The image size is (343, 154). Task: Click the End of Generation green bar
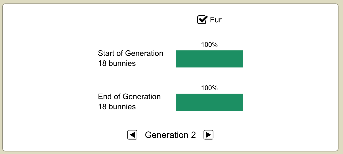point(209,102)
